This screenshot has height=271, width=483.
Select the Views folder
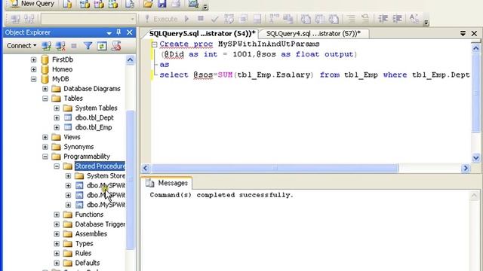click(72, 137)
